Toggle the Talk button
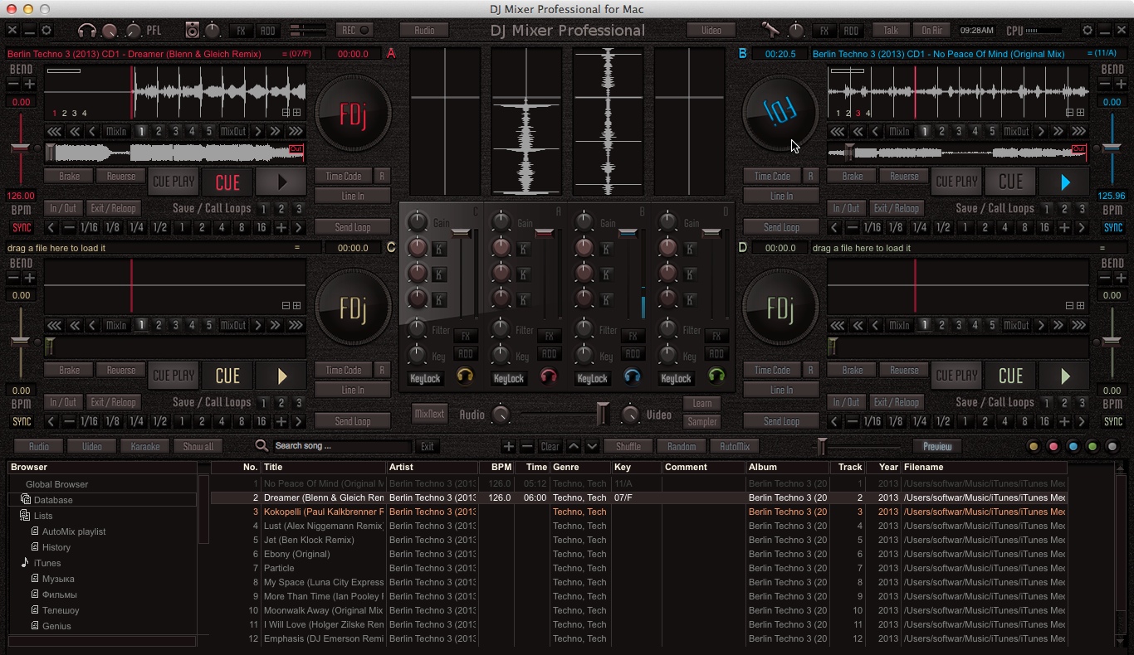 [x=891, y=31]
